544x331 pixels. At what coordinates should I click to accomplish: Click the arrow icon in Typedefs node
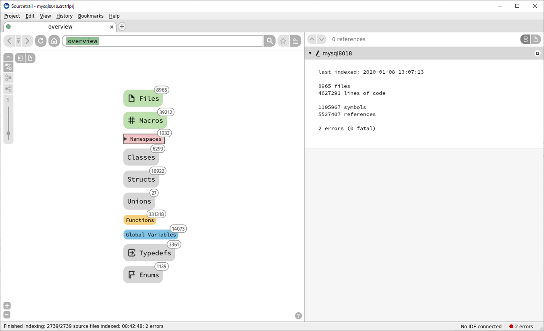pyautogui.click(x=132, y=253)
